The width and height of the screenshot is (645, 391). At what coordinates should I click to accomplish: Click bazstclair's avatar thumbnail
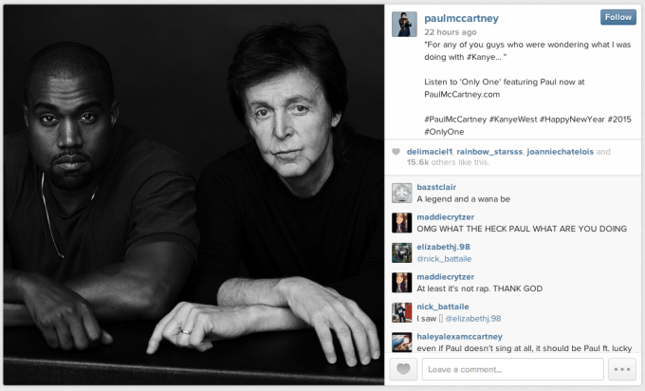tap(401, 193)
